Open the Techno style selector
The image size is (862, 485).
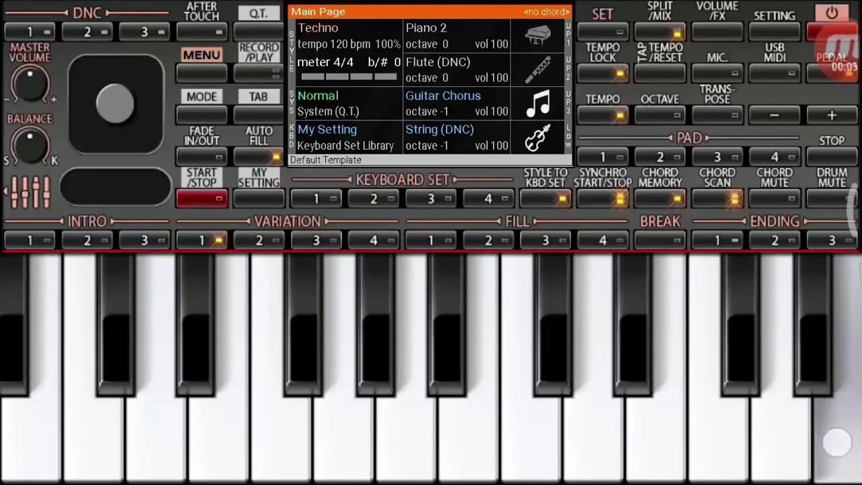(349, 36)
